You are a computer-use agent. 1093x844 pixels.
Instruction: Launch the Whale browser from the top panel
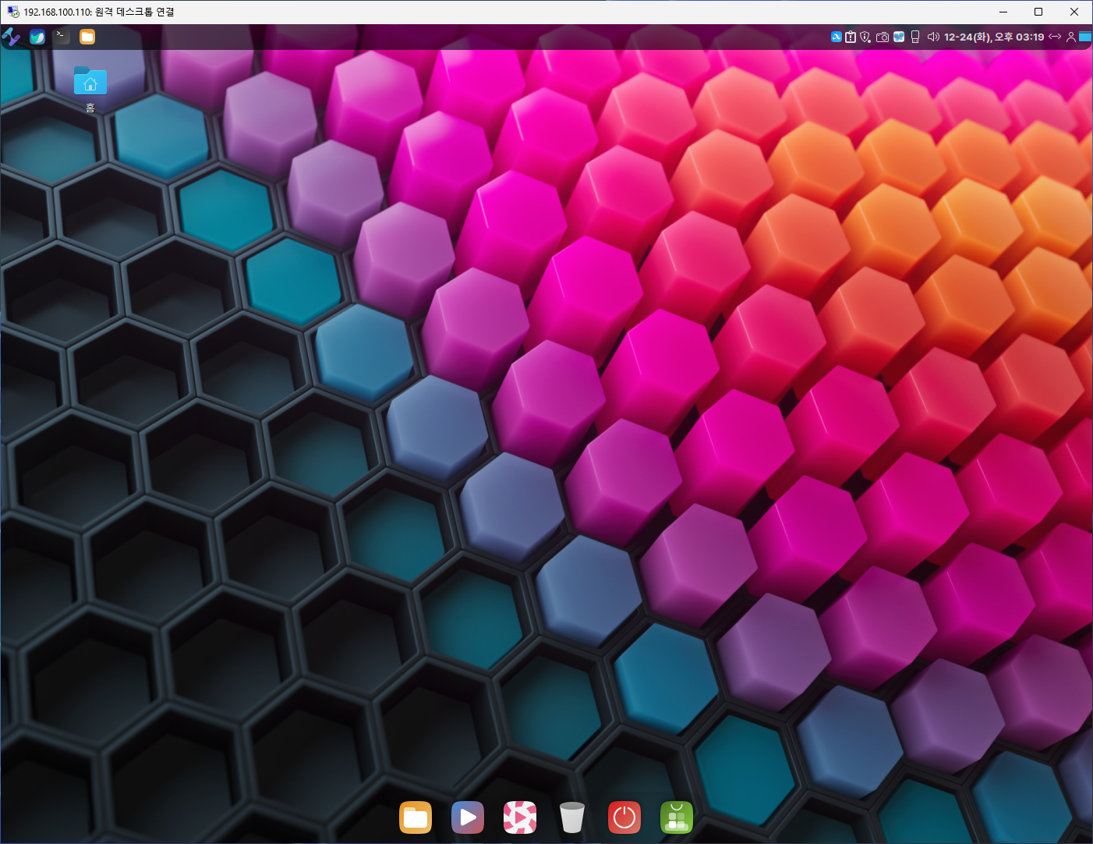click(x=37, y=37)
